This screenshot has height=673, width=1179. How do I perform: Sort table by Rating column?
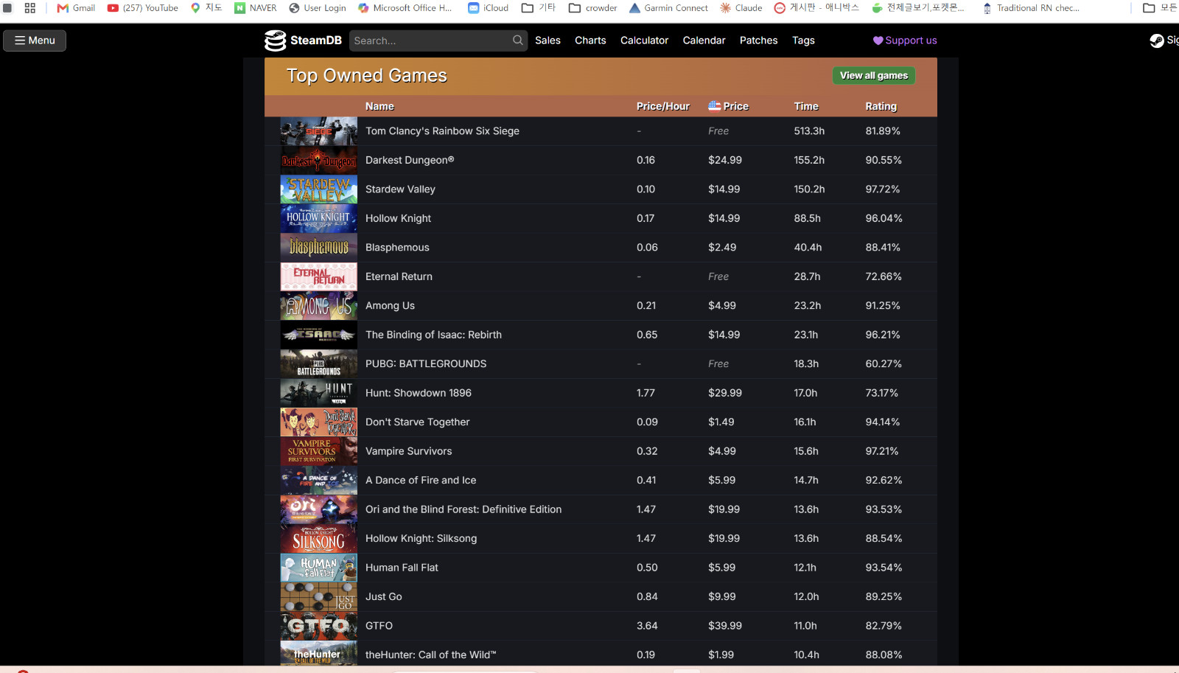tap(881, 106)
